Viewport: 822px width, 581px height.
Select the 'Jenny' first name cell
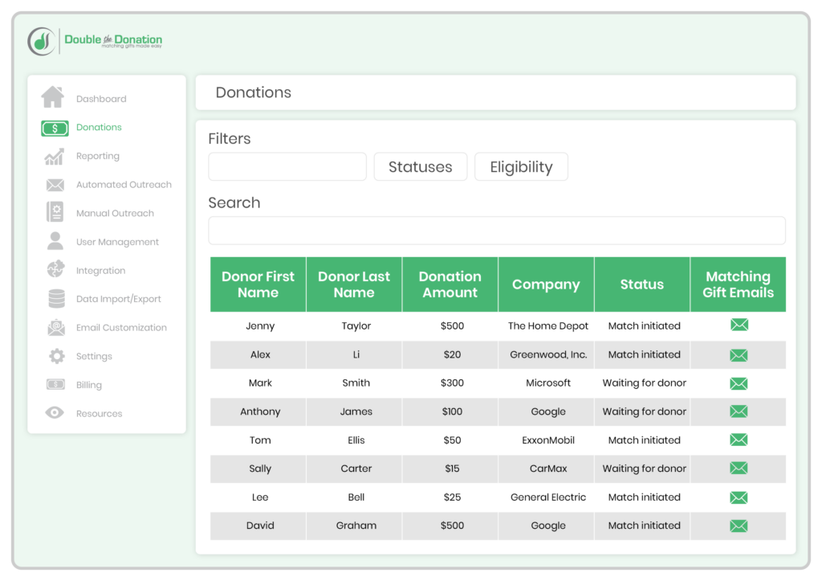click(260, 326)
